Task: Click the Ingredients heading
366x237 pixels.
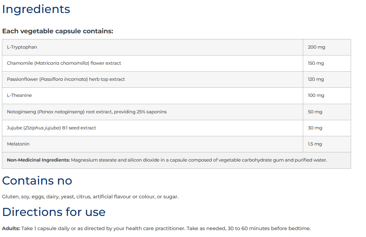Action: pyautogui.click(x=36, y=9)
